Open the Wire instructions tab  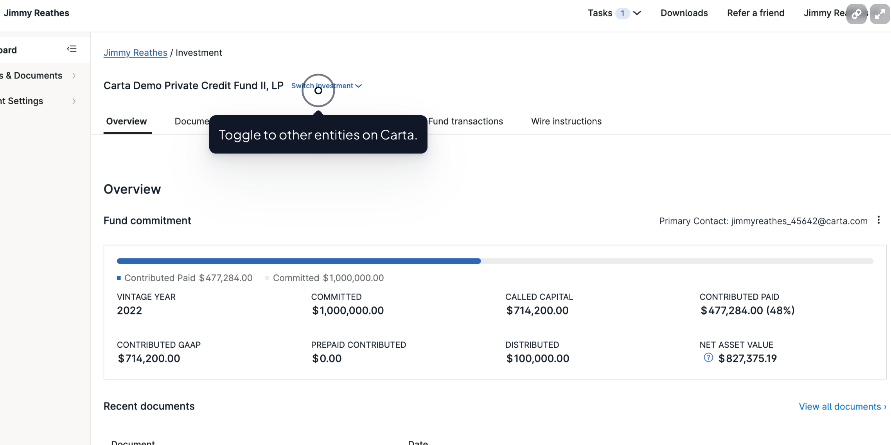[x=566, y=122]
